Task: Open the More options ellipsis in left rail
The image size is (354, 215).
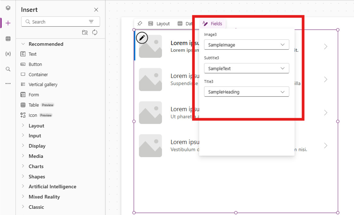Action: [8, 83]
